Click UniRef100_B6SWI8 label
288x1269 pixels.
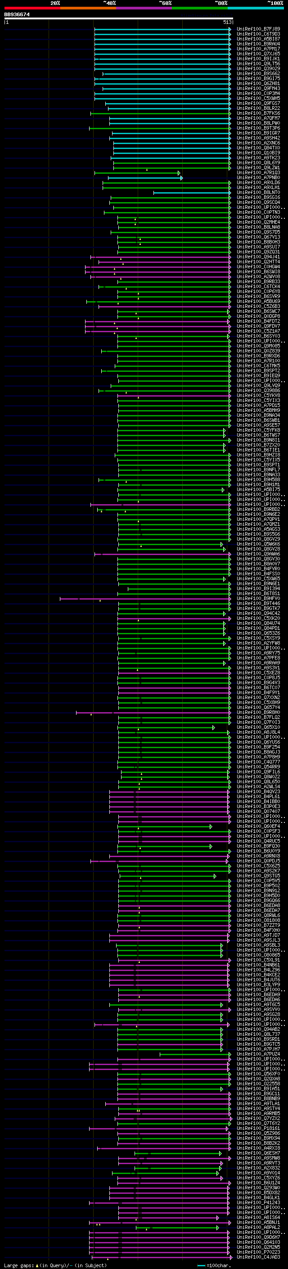tap(258, 271)
